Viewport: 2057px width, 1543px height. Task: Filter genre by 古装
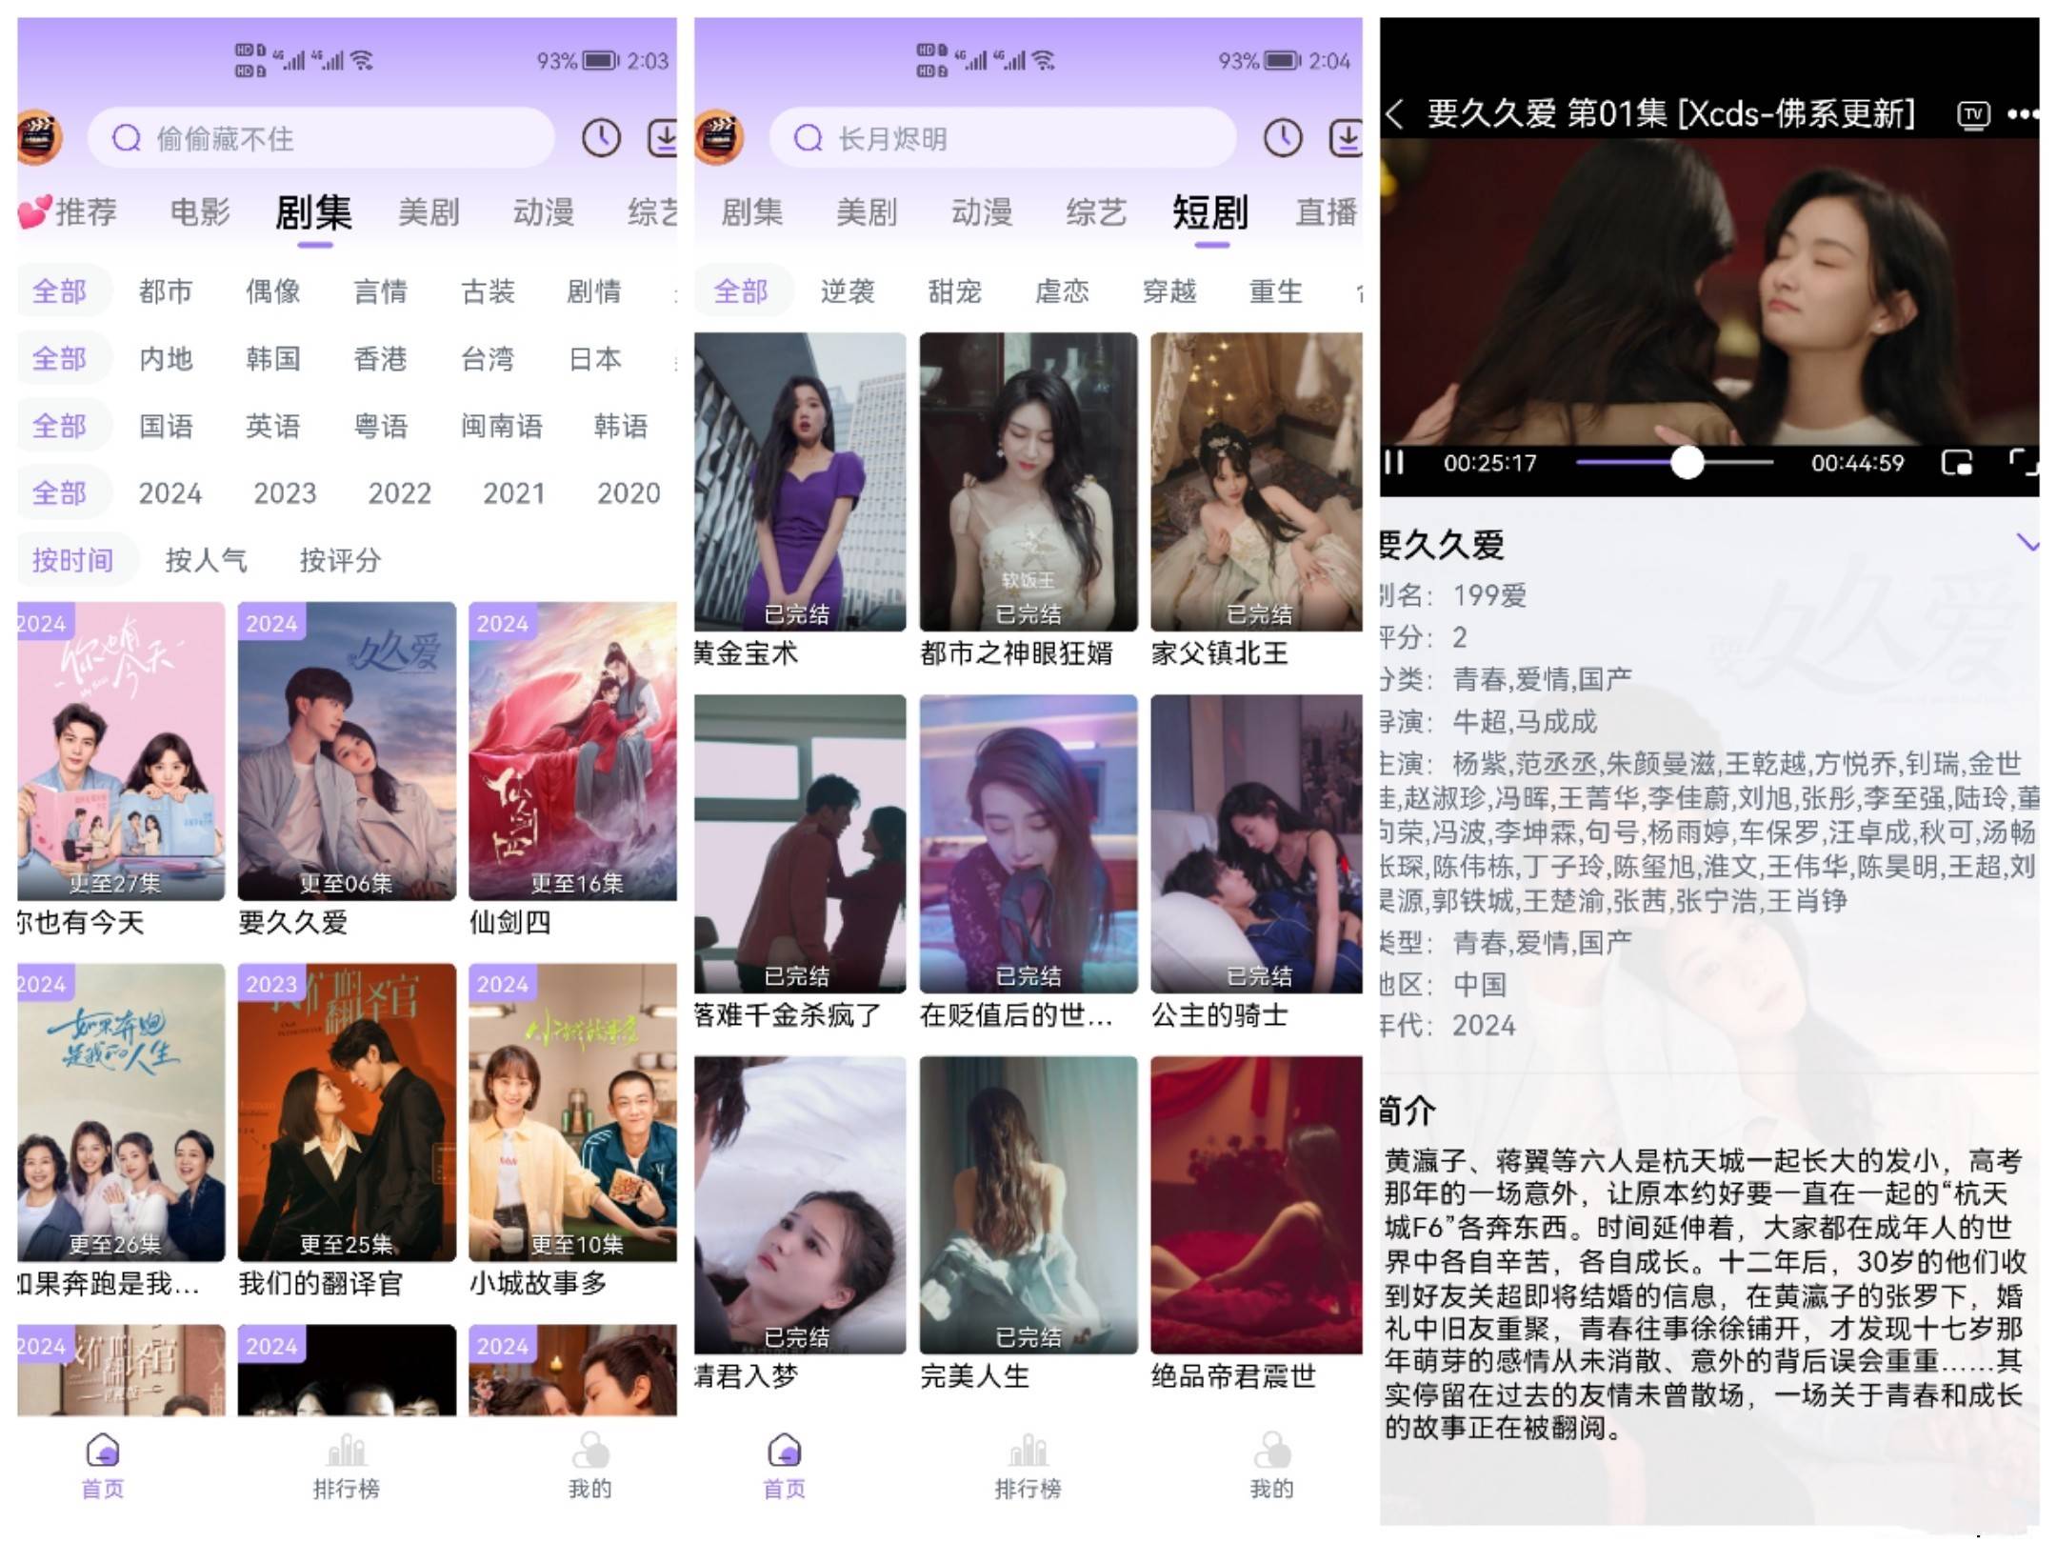tap(488, 291)
